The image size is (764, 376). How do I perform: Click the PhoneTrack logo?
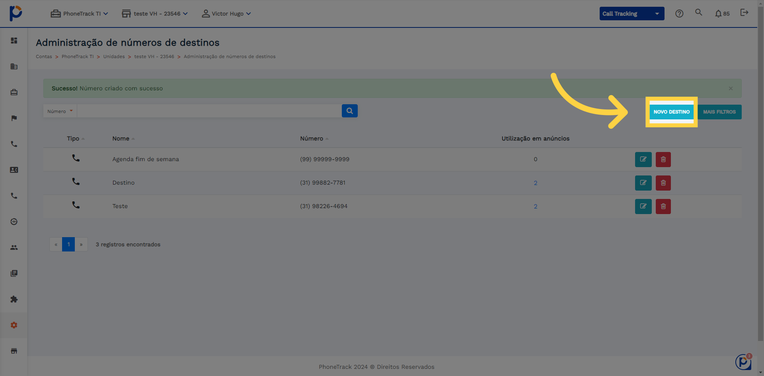(16, 13)
